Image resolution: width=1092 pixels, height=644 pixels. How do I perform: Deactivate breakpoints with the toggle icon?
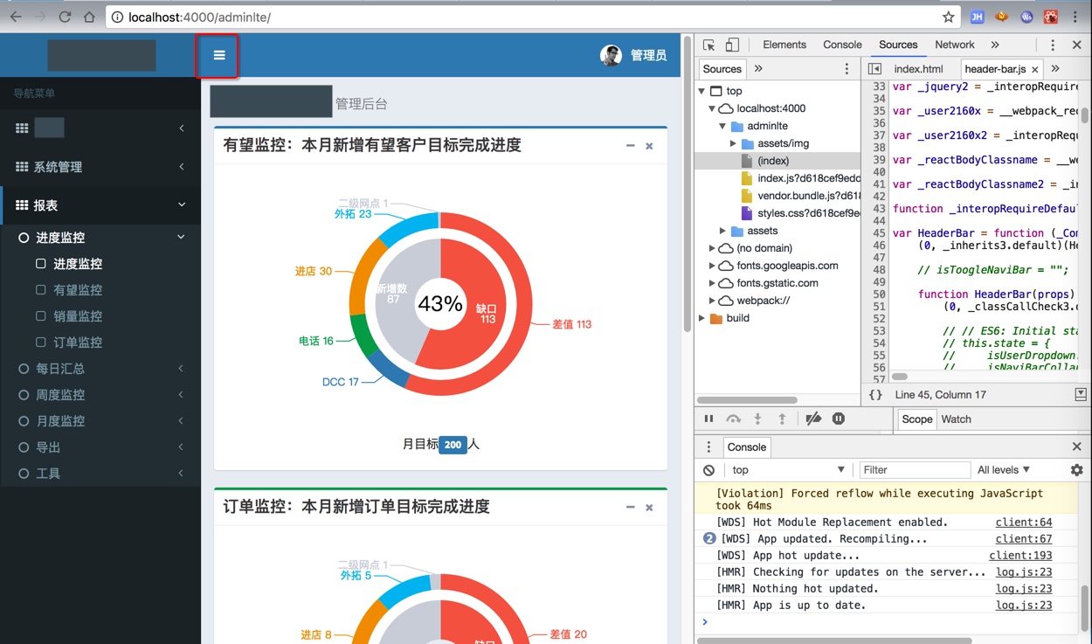tap(813, 419)
